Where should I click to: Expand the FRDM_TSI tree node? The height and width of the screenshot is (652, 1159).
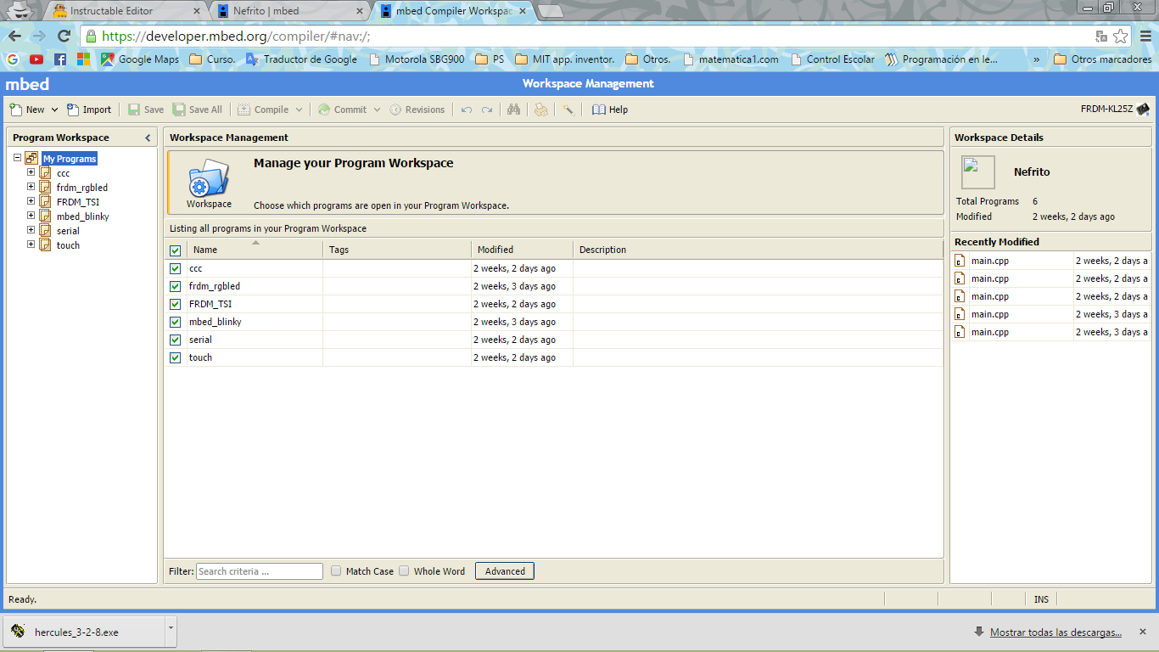pyautogui.click(x=31, y=201)
